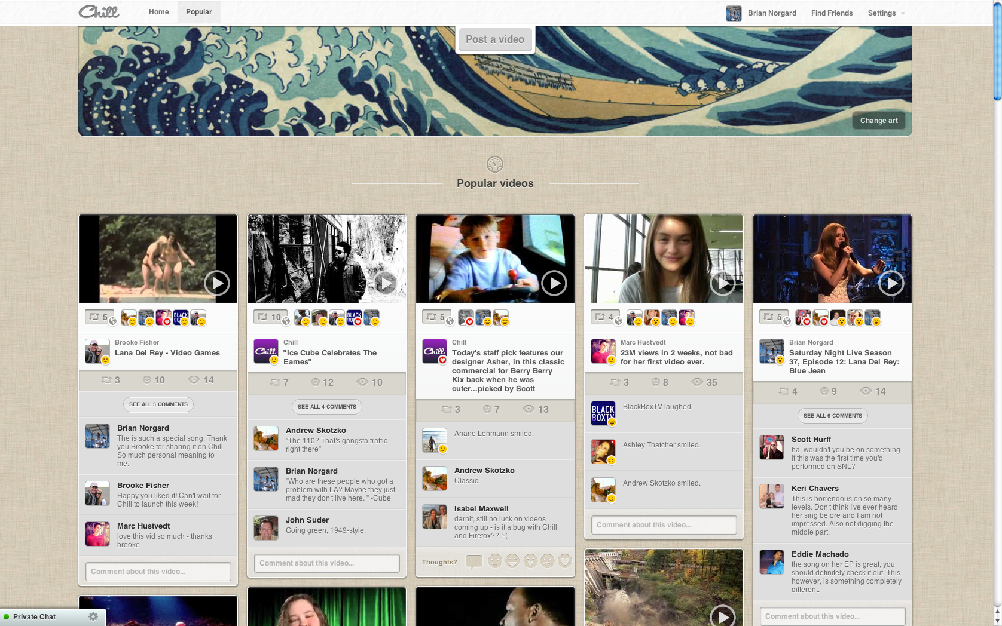1002x626 pixels.
Task: Click Ashley Thatcher's avatar beside 'smiled'
Action: coord(603,452)
